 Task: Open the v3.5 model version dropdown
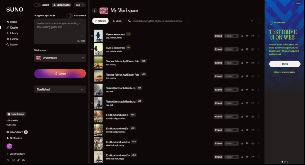(x=80, y=5)
